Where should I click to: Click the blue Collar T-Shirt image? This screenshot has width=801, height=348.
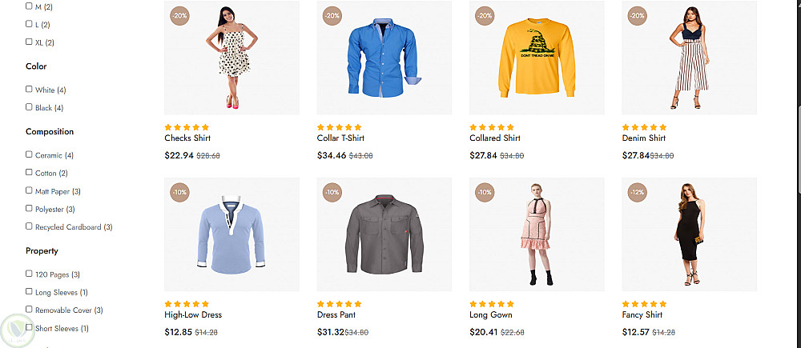coord(384,58)
